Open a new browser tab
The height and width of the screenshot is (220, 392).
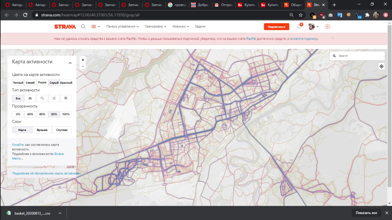[334, 5]
